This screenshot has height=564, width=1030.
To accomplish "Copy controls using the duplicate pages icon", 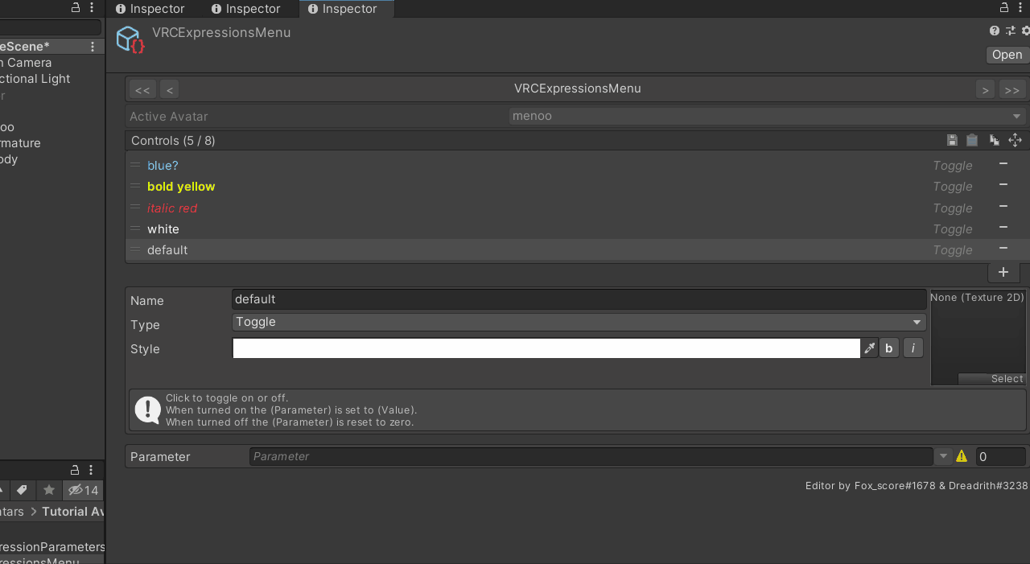I will (x=994, y=140).
